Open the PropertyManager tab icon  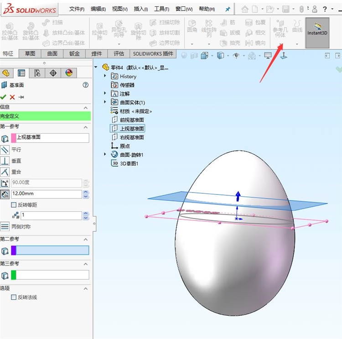pyautogui.click(x=21, y=73)
